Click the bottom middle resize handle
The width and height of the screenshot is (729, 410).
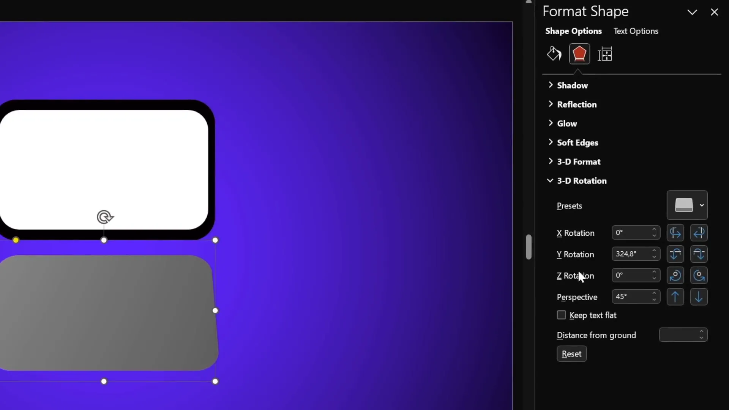point(104,381)
